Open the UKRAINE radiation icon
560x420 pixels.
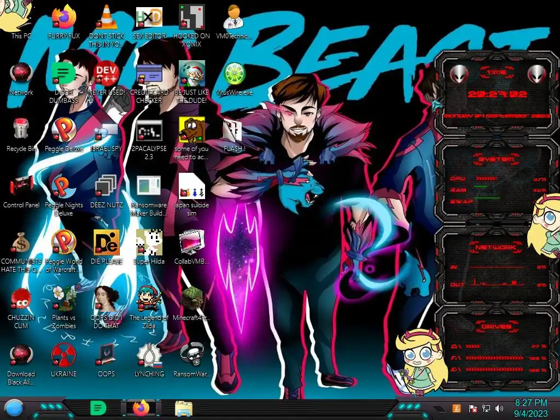[63, 361]
